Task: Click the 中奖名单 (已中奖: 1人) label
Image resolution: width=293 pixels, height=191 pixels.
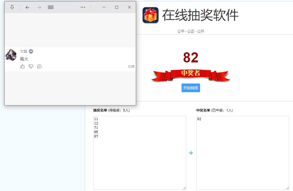Action: coord(215,110)
